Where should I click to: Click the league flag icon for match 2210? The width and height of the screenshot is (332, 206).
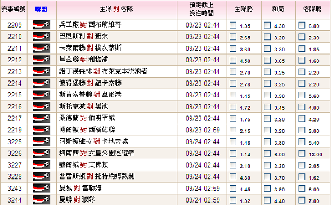(x=41, y=37)
